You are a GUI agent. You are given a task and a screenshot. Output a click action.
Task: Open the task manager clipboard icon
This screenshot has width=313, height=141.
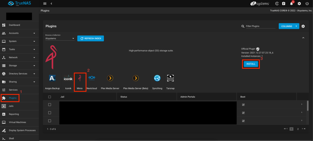pos(284,4)
